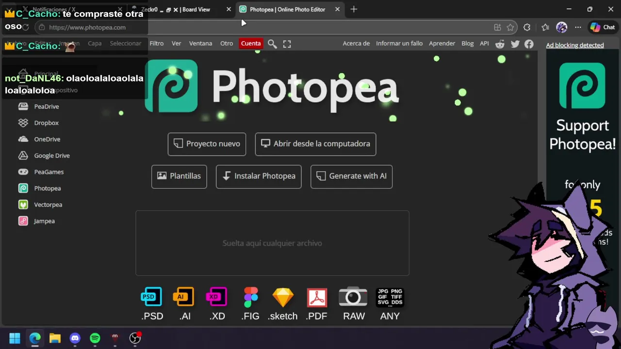The height and width of the screenshot is (349, 621).
Task: Open Acerca de link
Action: tap(356, 44)
